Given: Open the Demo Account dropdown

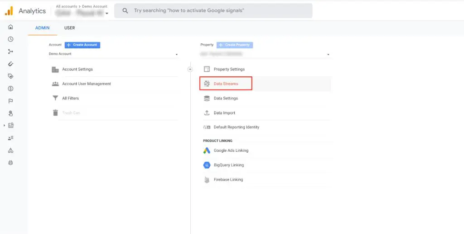Looking at the screenshot, I should (113, 54).
